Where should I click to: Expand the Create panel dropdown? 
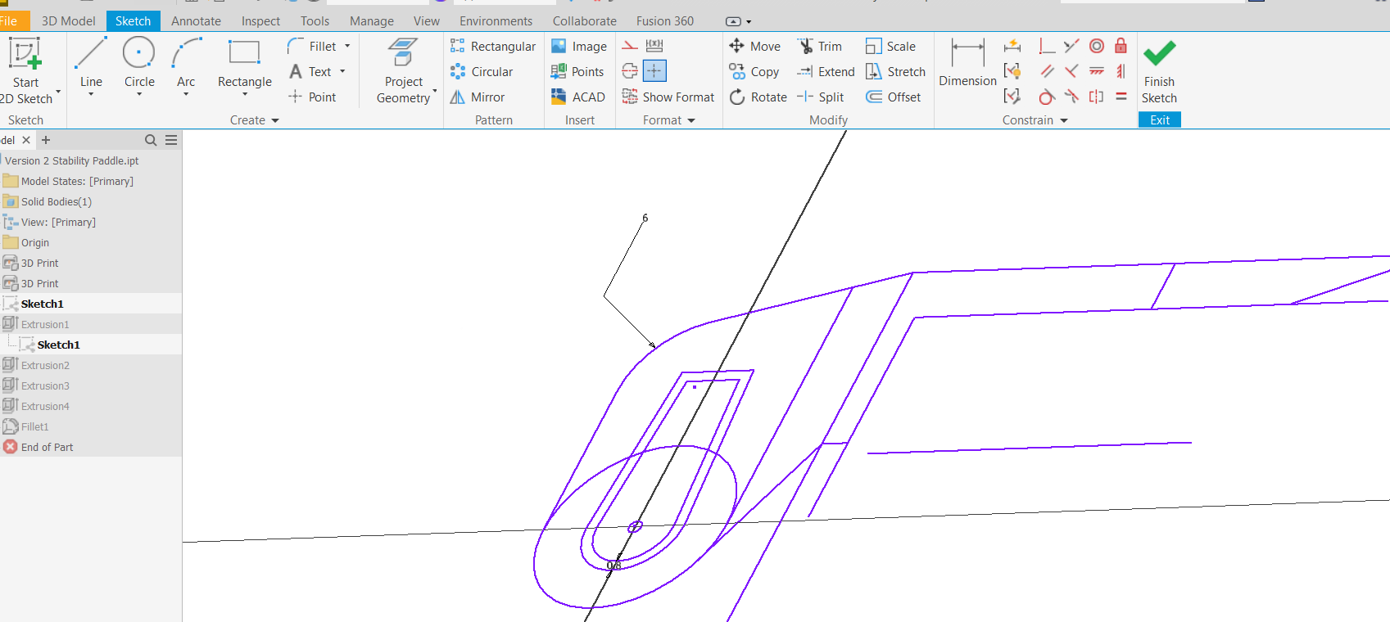275,120
